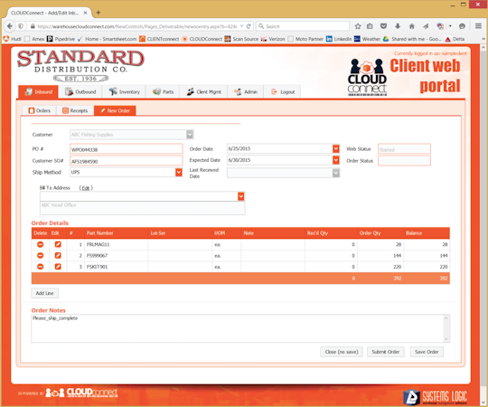The width and height of the screenshot is (488, 407).
Task: Expand the Ship Method dropdown
Action: [x=179, y=172]
